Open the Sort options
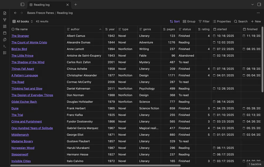 click(x=175, y=21)
